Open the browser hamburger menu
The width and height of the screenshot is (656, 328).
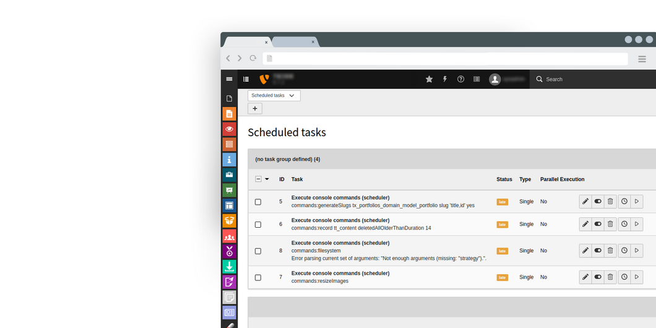[x=642, y=59]
